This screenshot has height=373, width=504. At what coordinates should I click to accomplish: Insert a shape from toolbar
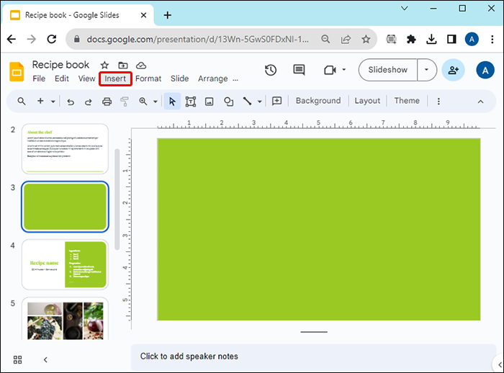[228, 102]
